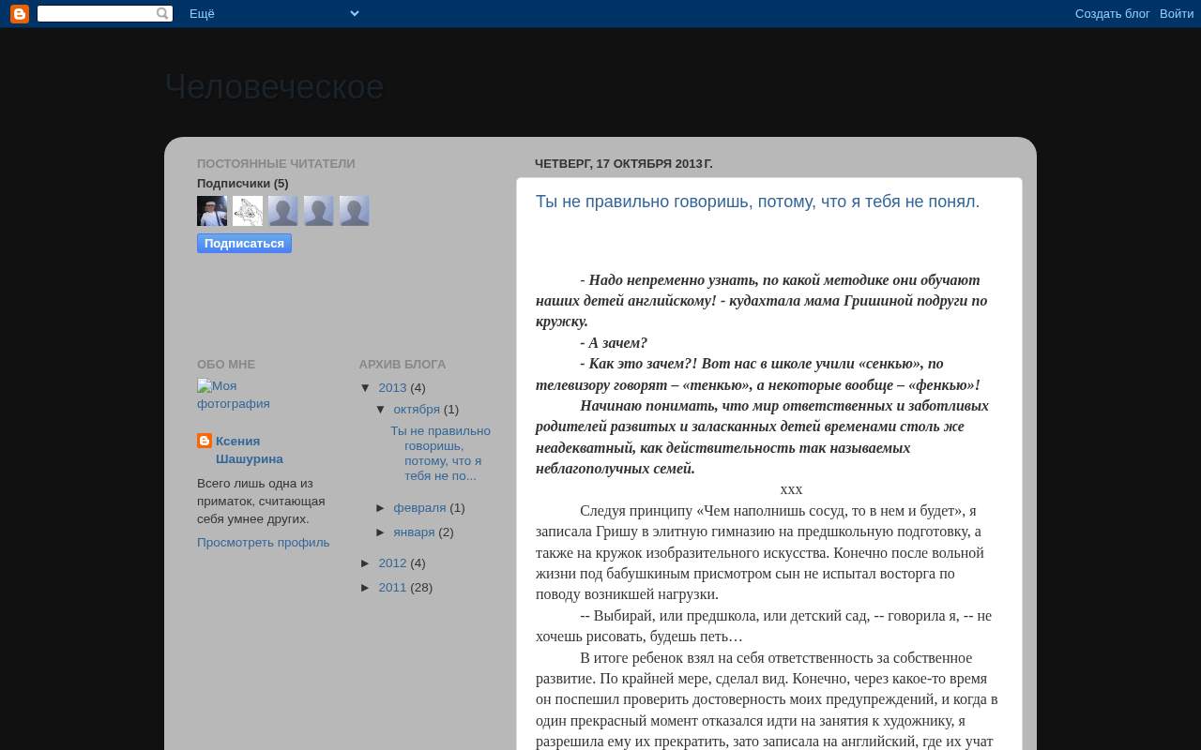Viewport: 1201px width, 750px height.
Task: Open the Ещё dropdown in the navbar
Action: click(x=274, y=14)
